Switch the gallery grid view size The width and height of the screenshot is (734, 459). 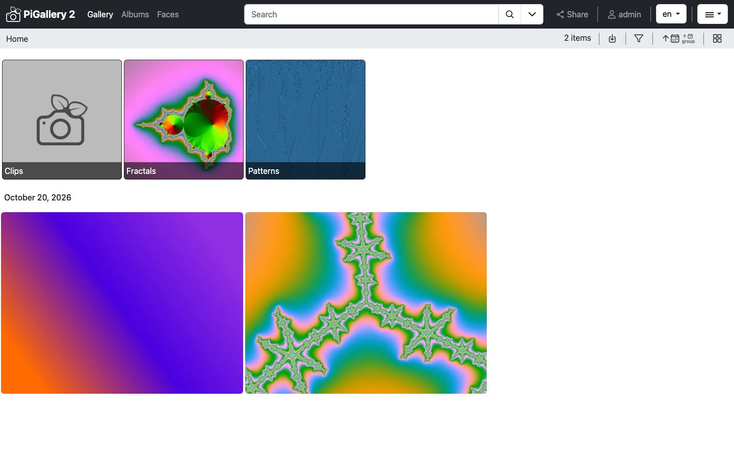coord(717,39)
